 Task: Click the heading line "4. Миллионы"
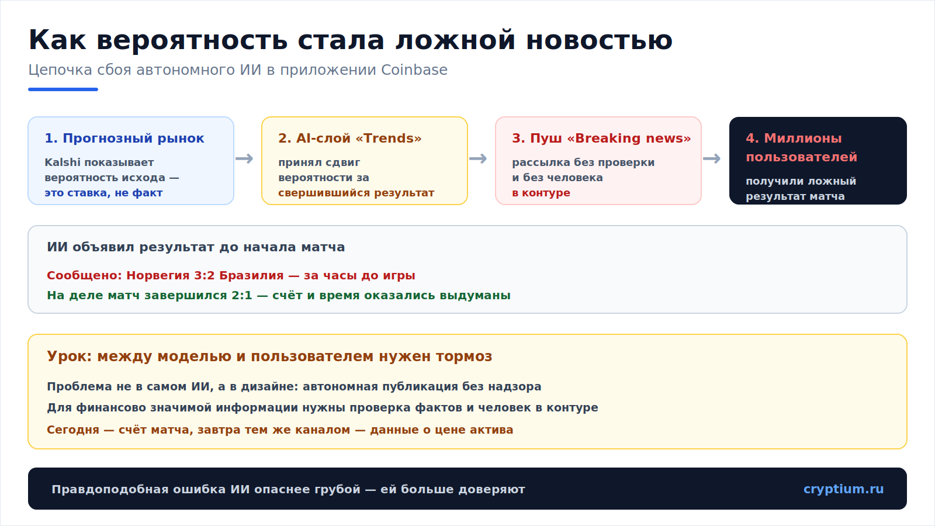[x=794, y=139]
